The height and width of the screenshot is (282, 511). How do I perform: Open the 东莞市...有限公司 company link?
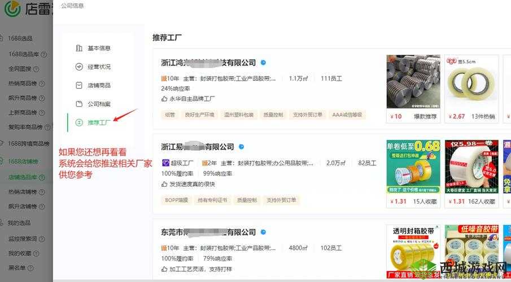pyautogui.click(x=208, y=232)
